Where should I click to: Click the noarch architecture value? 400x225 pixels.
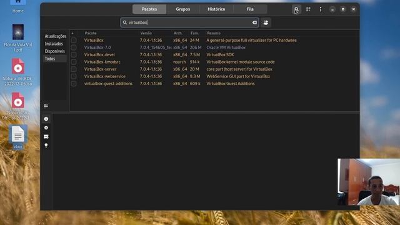(179, 62)
